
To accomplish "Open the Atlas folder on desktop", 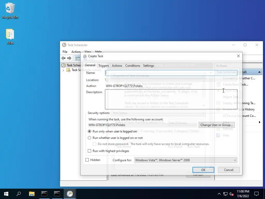I will (x=10, y=36).
